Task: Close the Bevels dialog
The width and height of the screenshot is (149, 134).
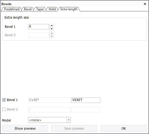Action: (x=145, y=4)
